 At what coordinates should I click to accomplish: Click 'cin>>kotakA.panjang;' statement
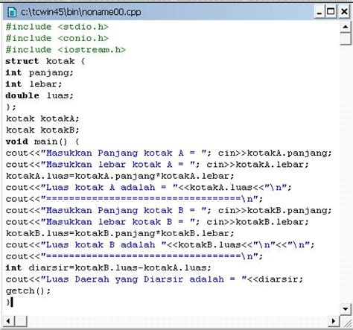275,153
